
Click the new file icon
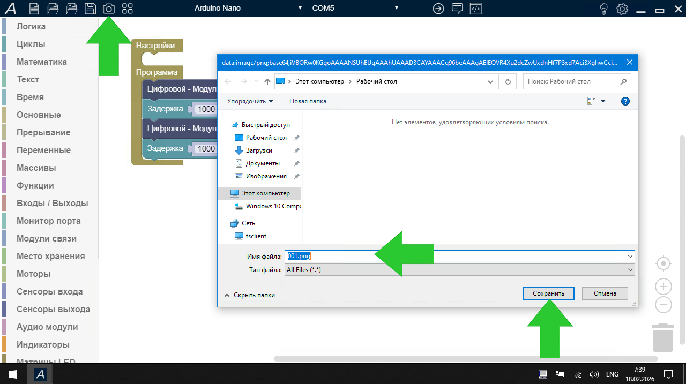(x=34, y=9)
